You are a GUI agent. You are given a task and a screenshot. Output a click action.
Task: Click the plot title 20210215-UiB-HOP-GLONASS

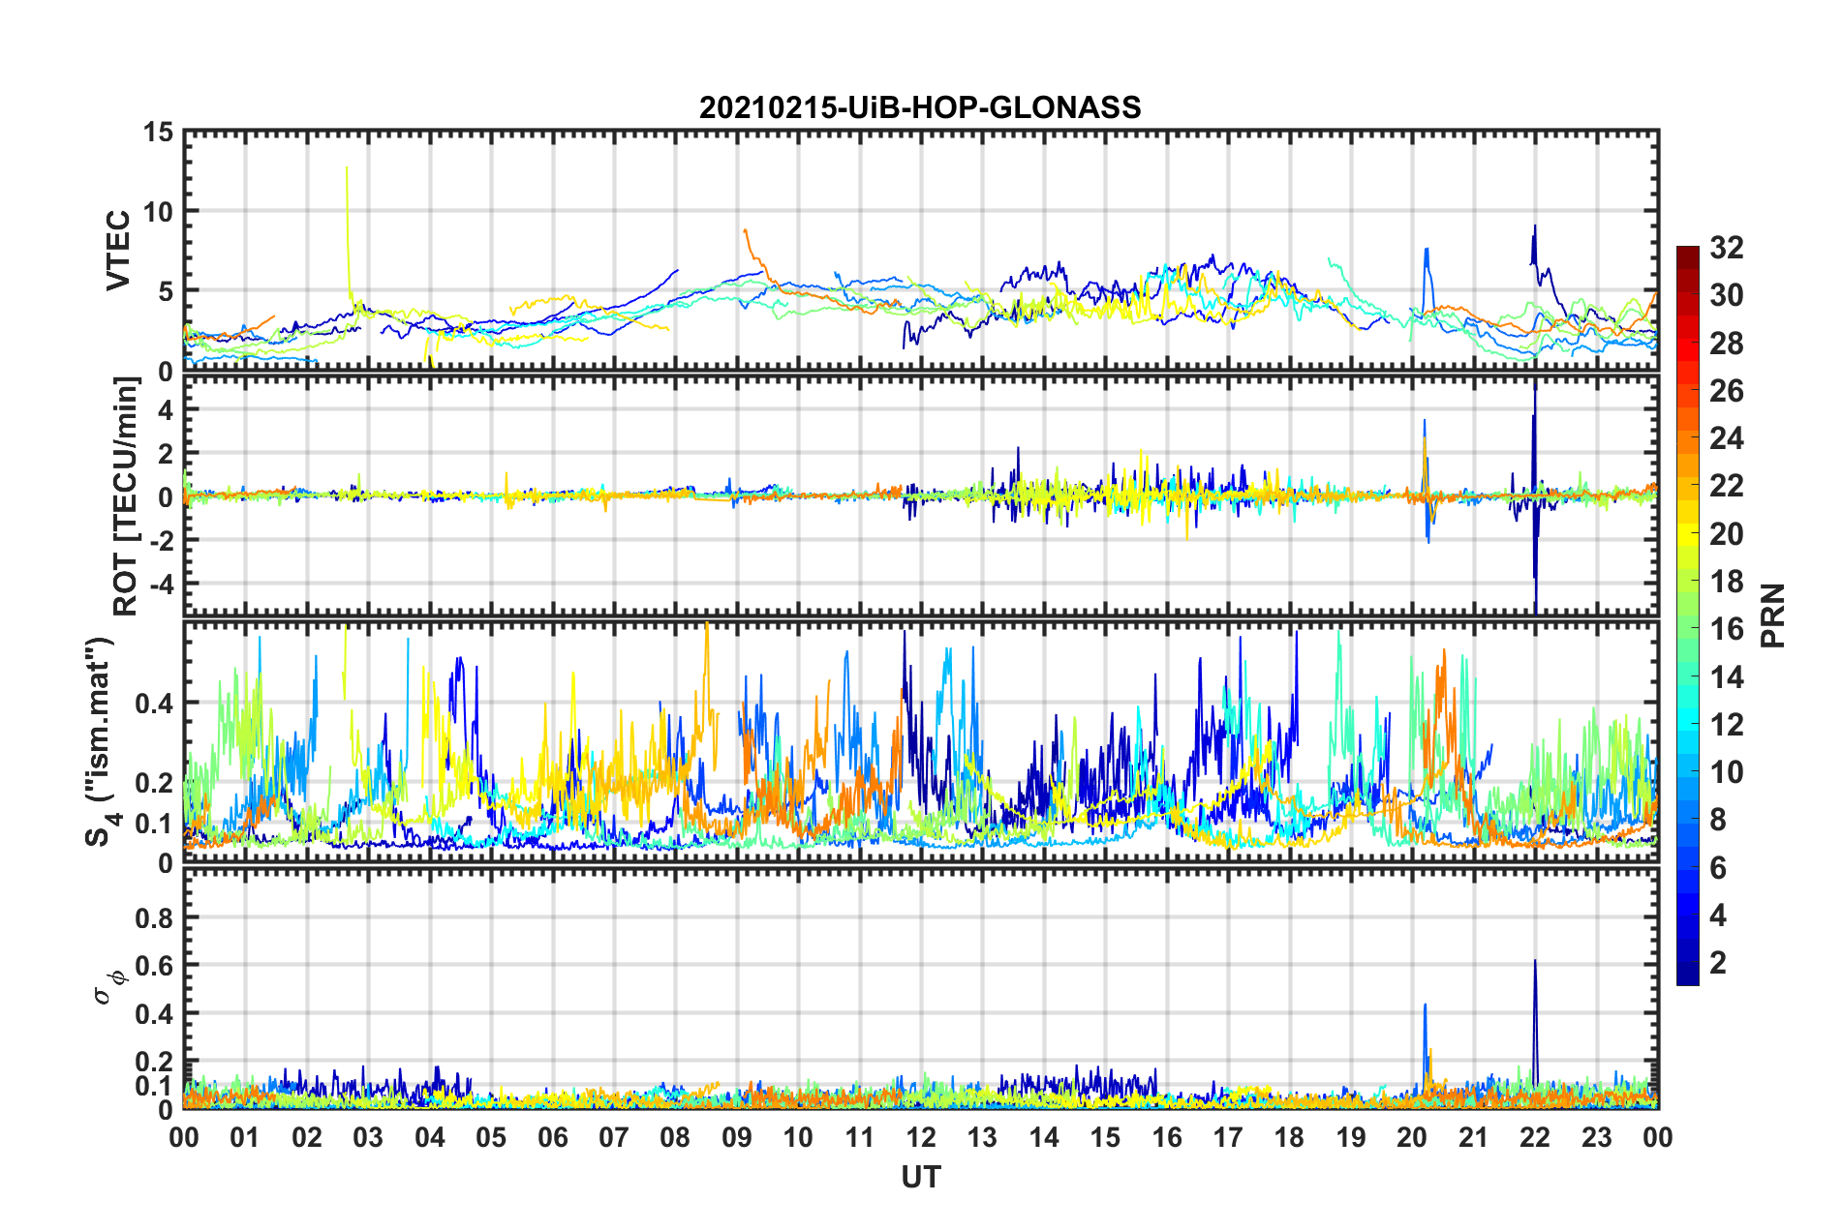click(920, 107)
